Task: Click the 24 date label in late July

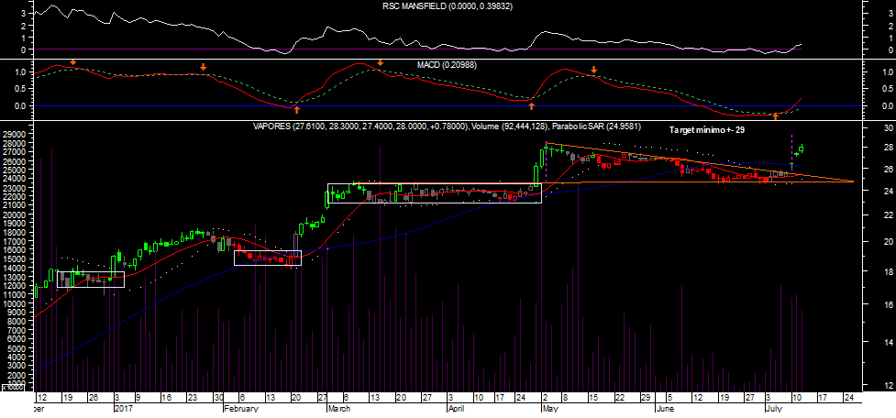Action: click(x=848, y=398)
